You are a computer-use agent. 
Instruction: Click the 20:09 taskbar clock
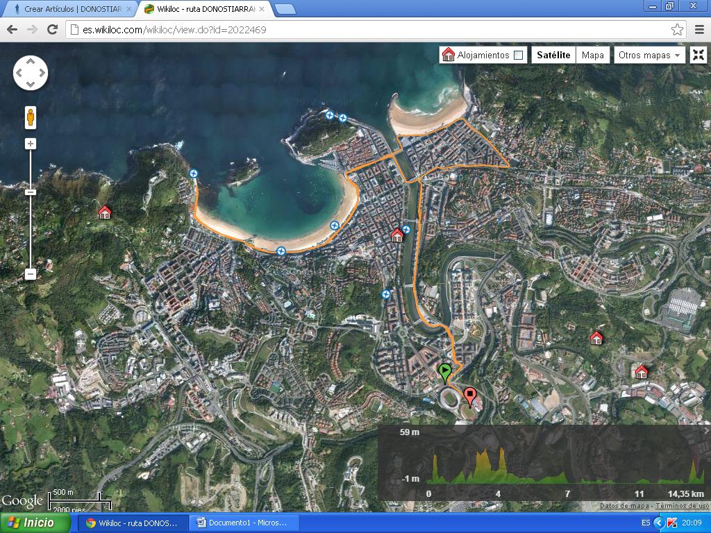[x=692, y=523]
